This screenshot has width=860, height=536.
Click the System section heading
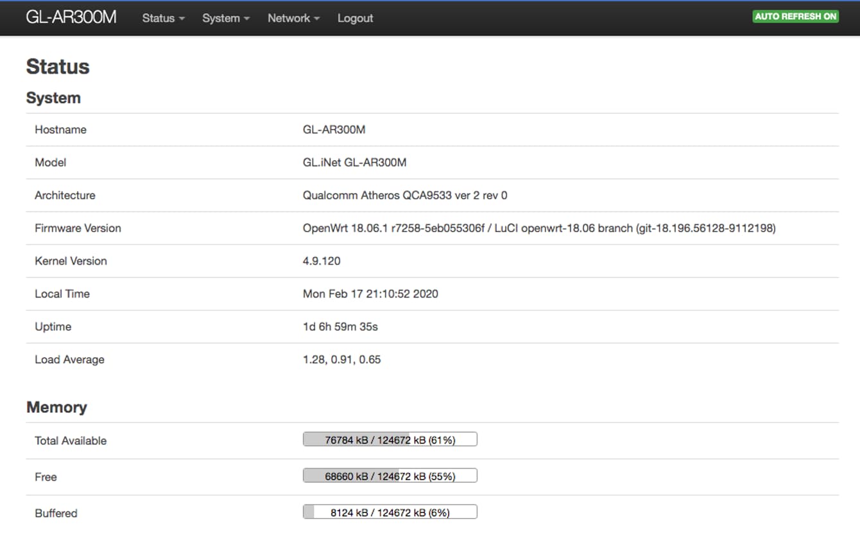53,98
